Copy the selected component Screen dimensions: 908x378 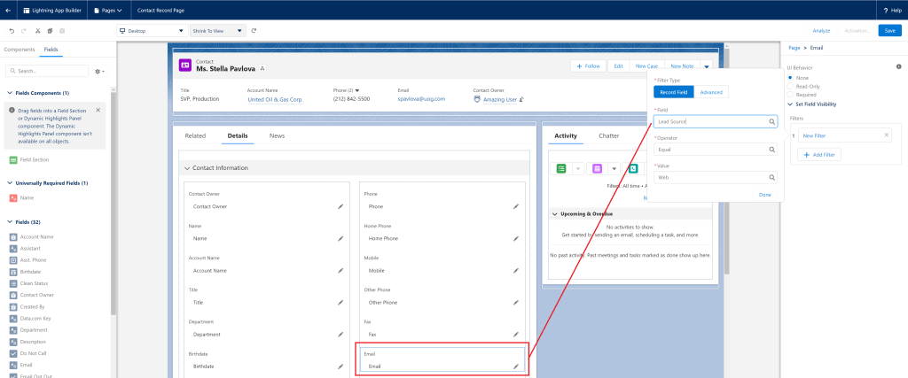coord(51,31)
